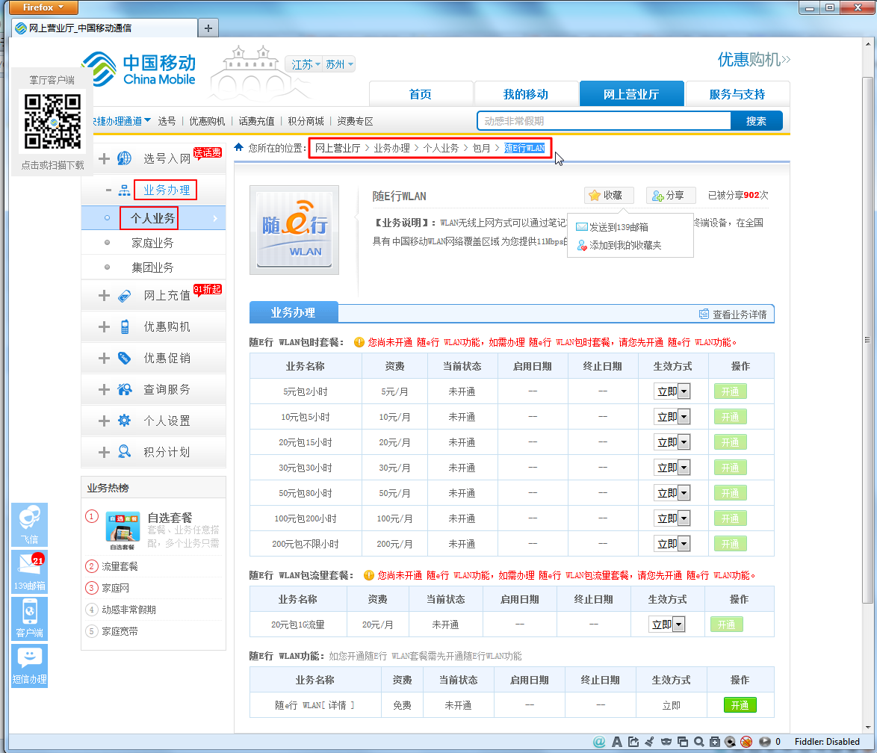The height and width of the screenshot is (753, 877).
Task: Collapse the 业务办理 sidebar section
Action: 108,190
